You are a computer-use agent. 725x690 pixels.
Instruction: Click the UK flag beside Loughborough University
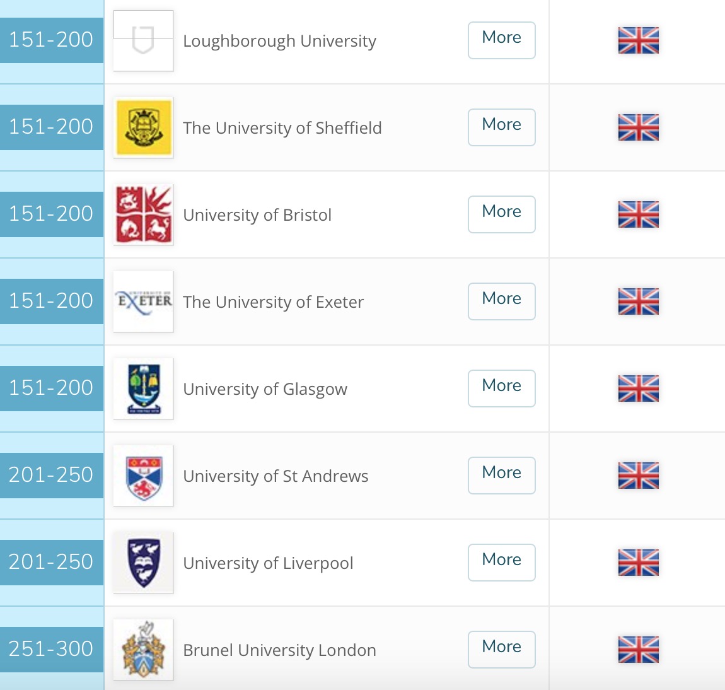[638, 40]
